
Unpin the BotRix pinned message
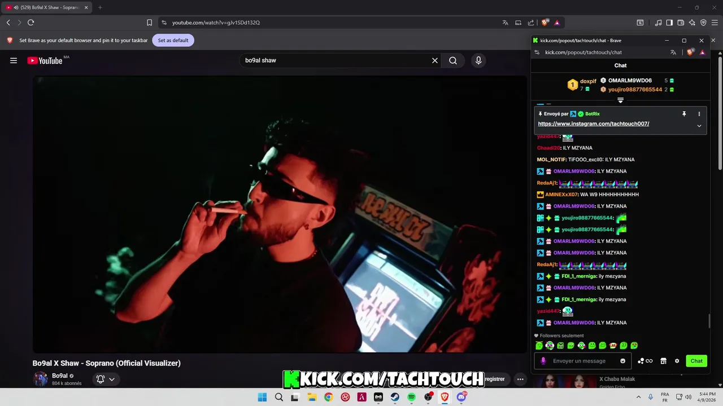point(684,114)
